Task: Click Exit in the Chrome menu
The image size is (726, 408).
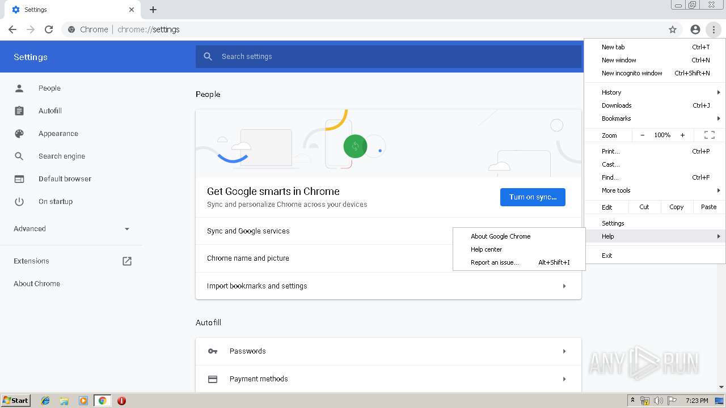Action: tap(655, 256)
